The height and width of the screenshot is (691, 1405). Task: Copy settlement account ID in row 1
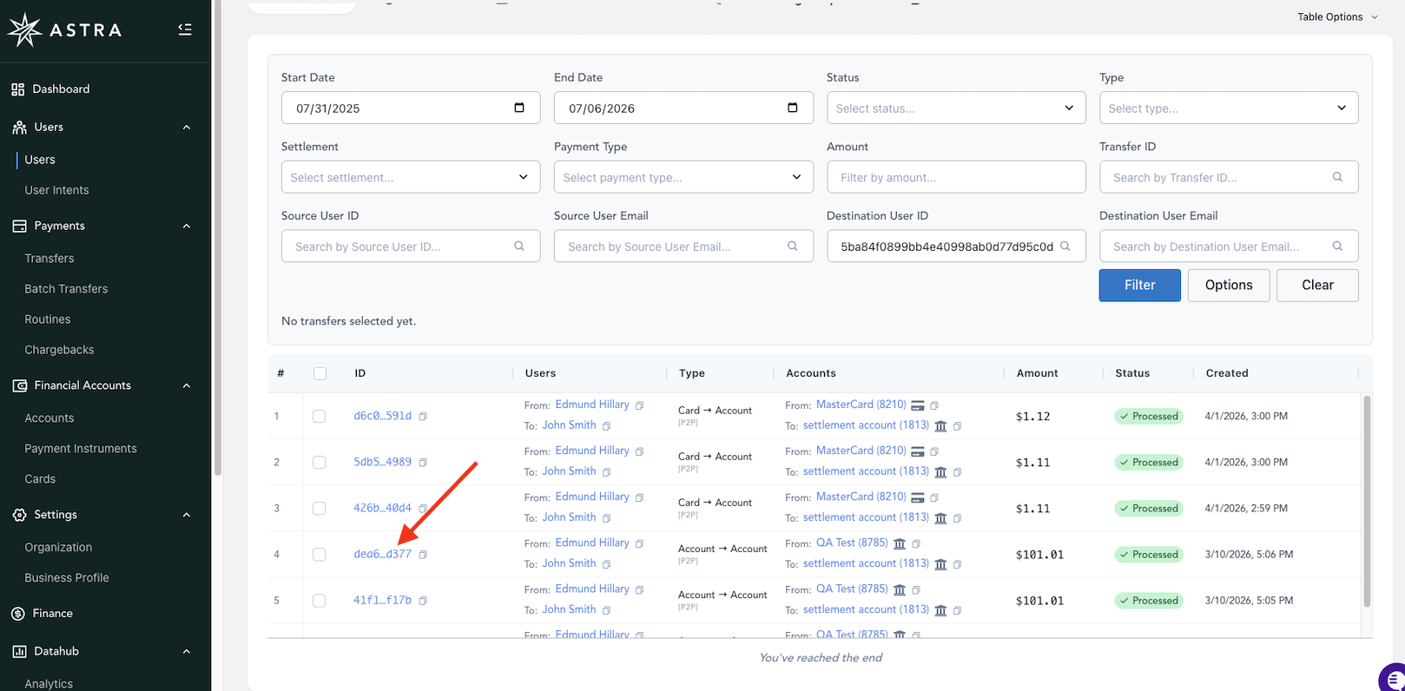pyautogui.click(x=957, y=426)
